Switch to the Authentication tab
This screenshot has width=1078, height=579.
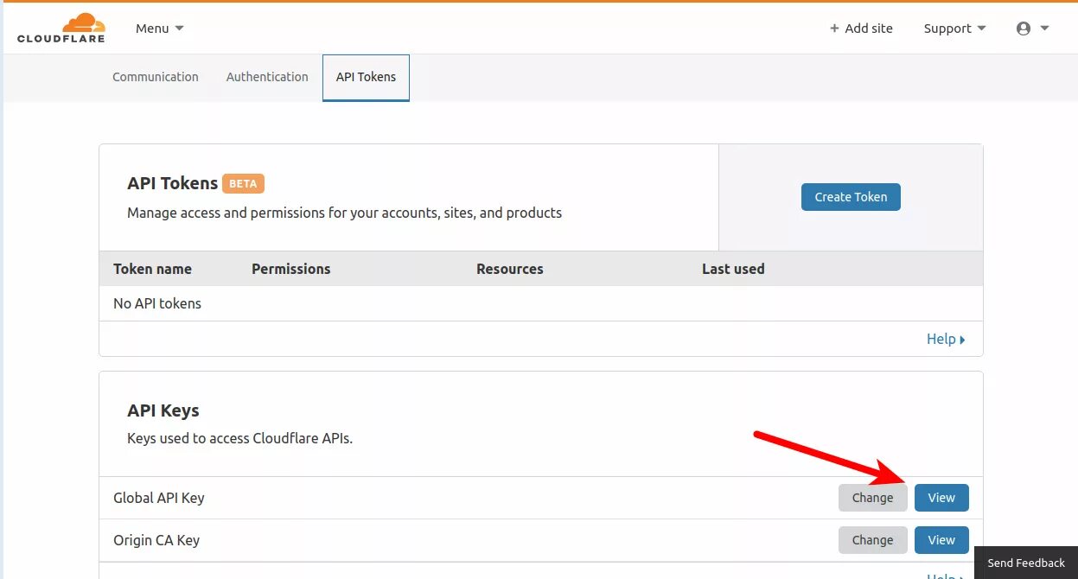[x=267, y=77]
